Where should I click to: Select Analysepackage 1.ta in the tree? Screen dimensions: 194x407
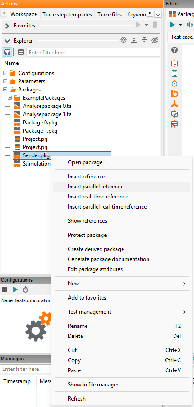(x=47, y=114)
